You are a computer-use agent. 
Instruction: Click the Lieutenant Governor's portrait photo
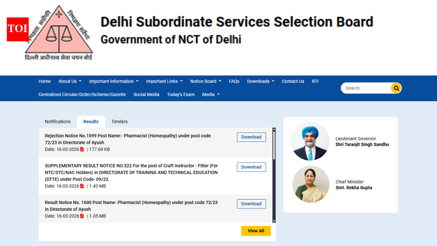310,141
